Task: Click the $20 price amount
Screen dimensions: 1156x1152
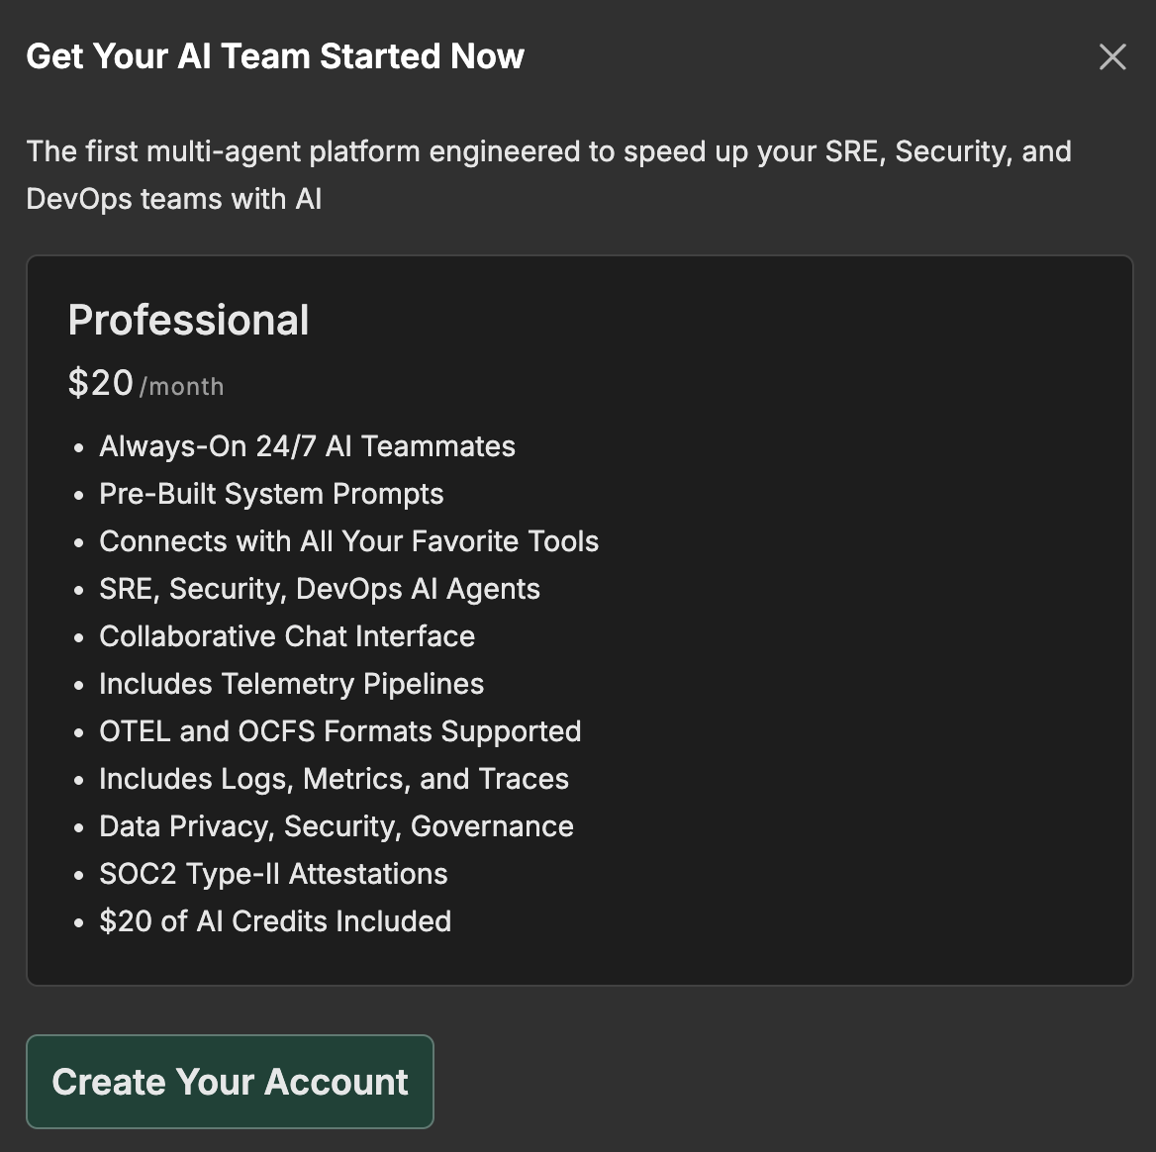Action: 100,383
